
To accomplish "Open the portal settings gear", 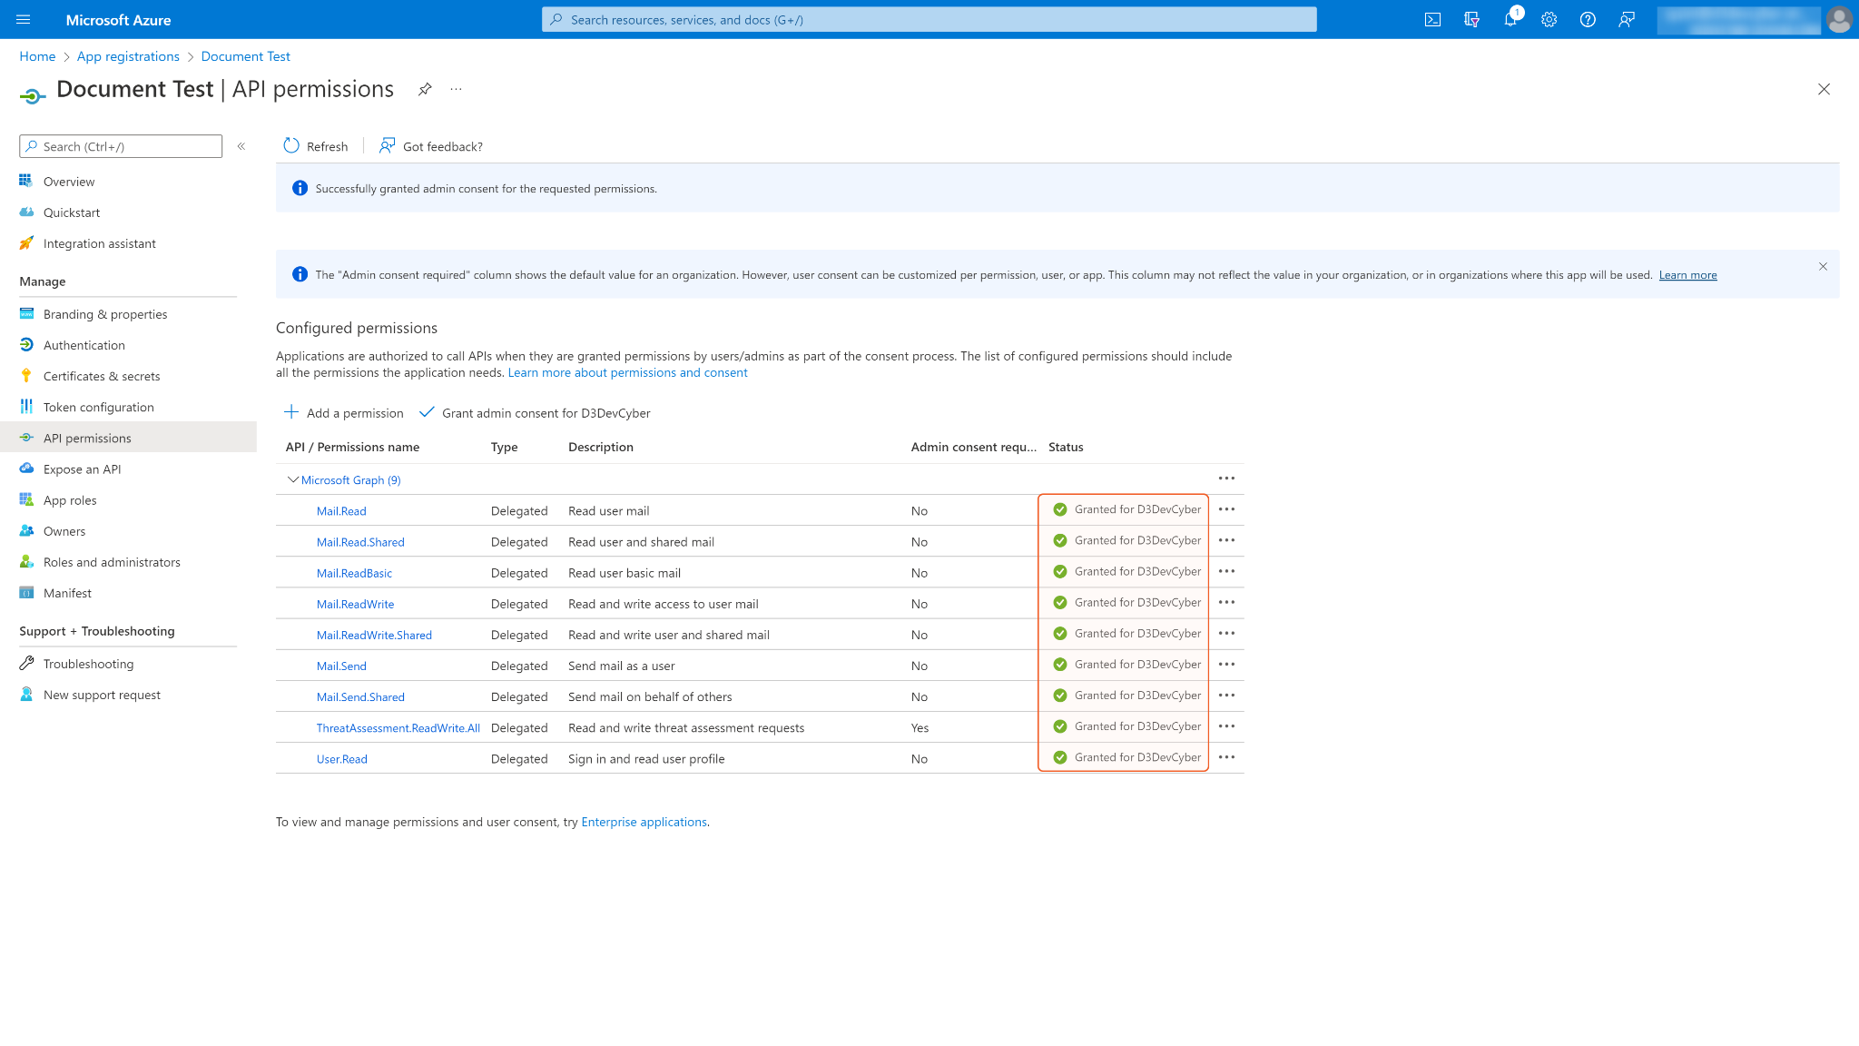I will coord(1549,20).
